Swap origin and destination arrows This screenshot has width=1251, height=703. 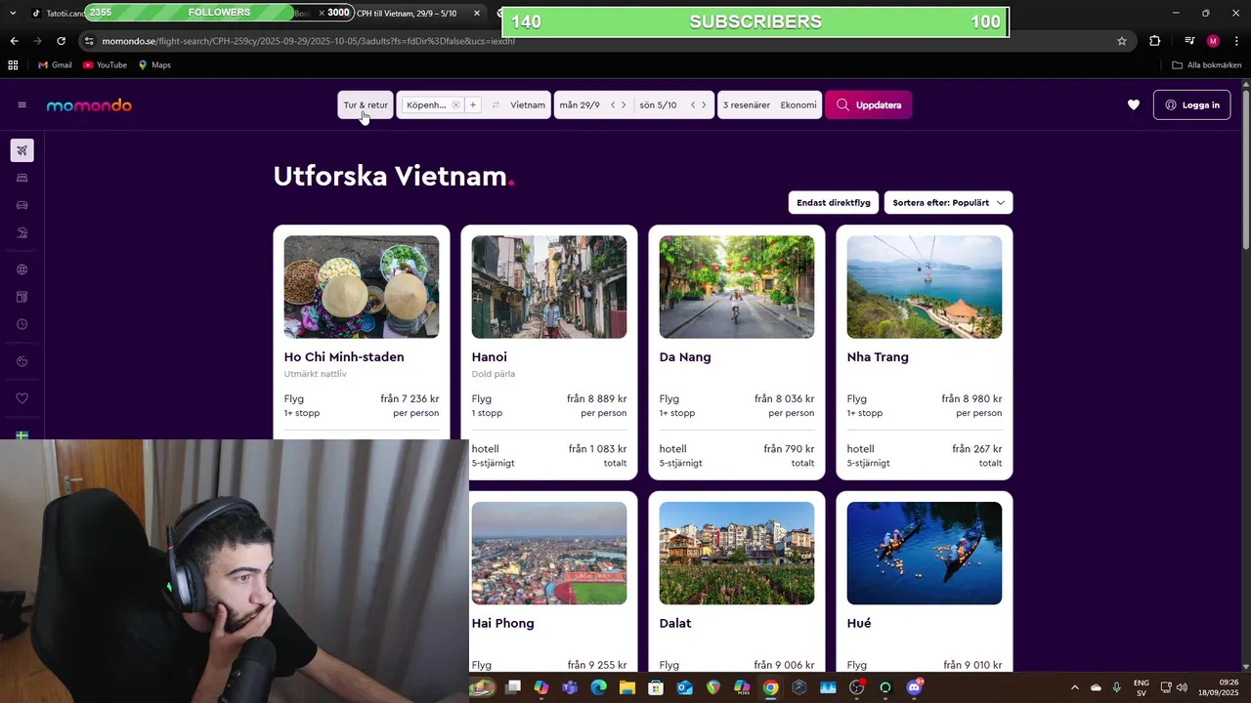click(496, 105)
